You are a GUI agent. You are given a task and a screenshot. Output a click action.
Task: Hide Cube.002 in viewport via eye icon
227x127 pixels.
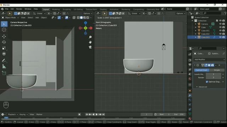(x=220, y=34)
